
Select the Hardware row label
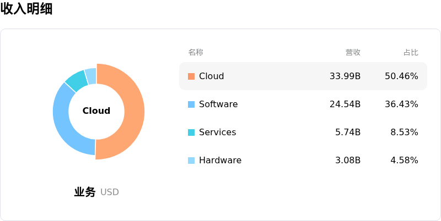[220, 160]
